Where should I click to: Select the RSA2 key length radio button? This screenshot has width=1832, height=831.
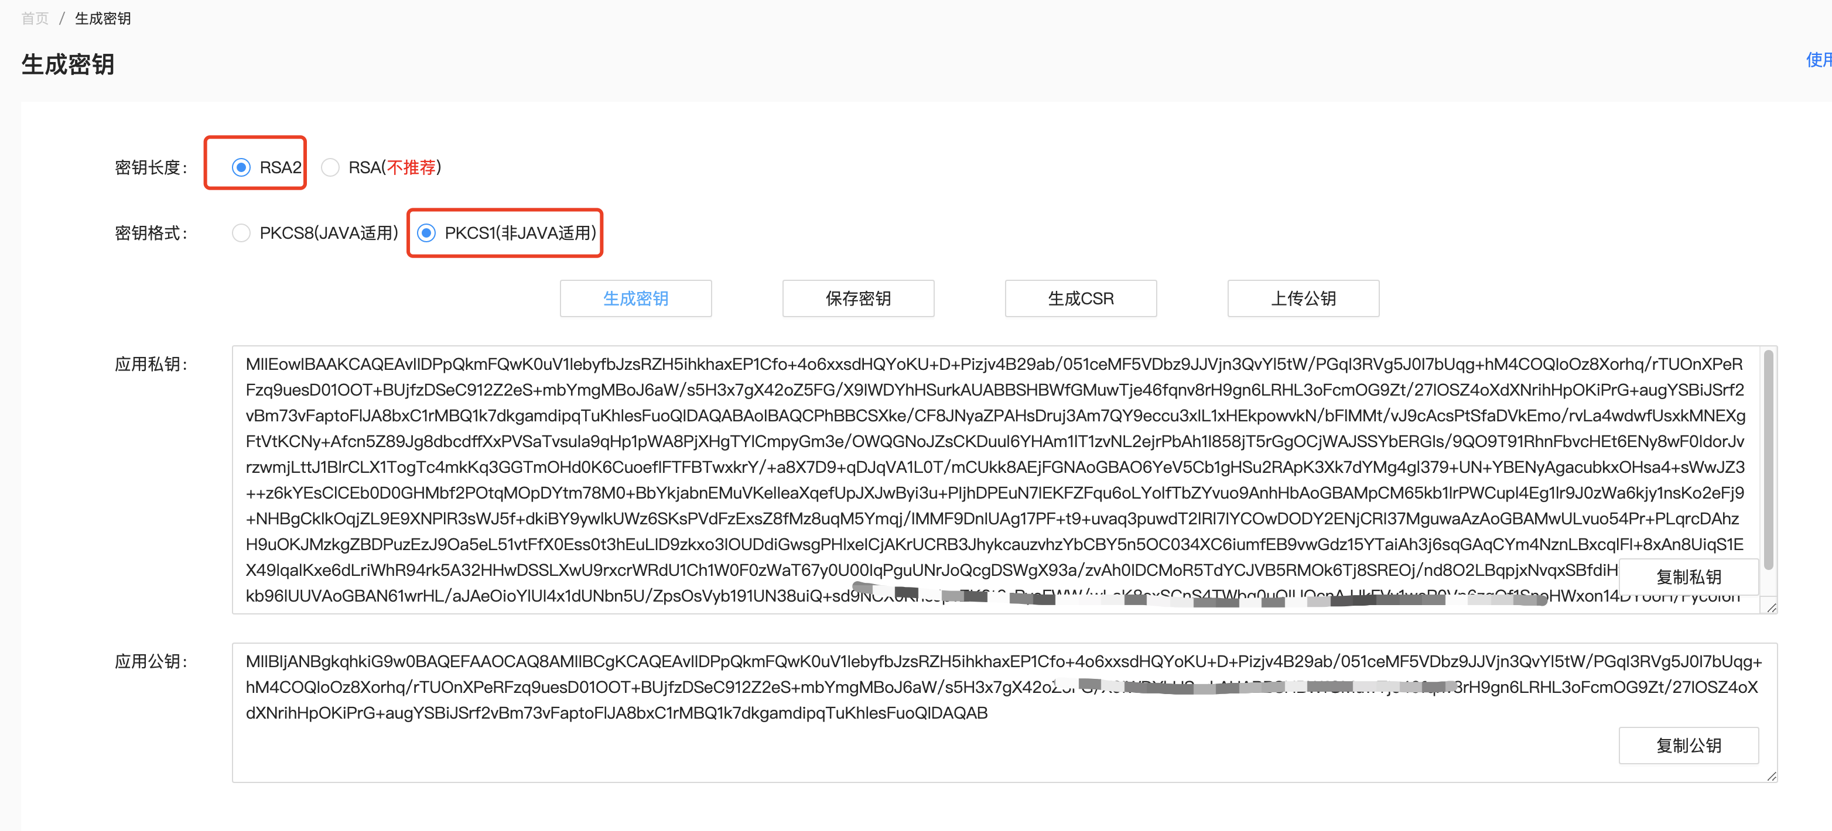241,168
